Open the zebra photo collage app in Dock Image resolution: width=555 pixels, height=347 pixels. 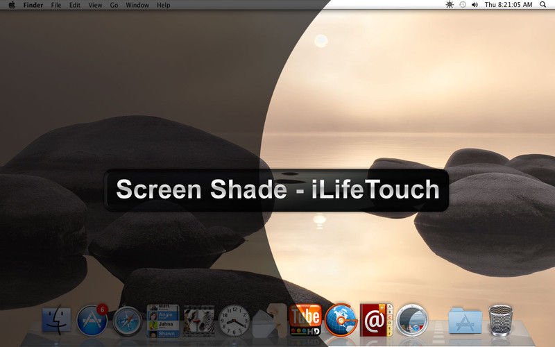pos(198,321)
